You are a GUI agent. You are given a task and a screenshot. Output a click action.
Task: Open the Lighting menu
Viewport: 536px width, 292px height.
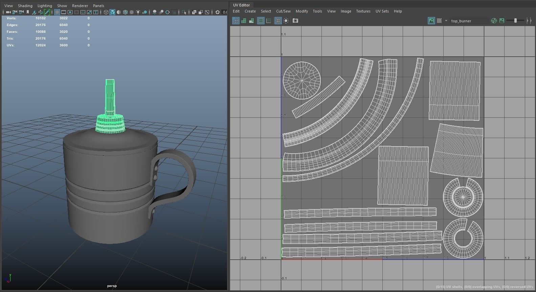[x=45, y=6]
